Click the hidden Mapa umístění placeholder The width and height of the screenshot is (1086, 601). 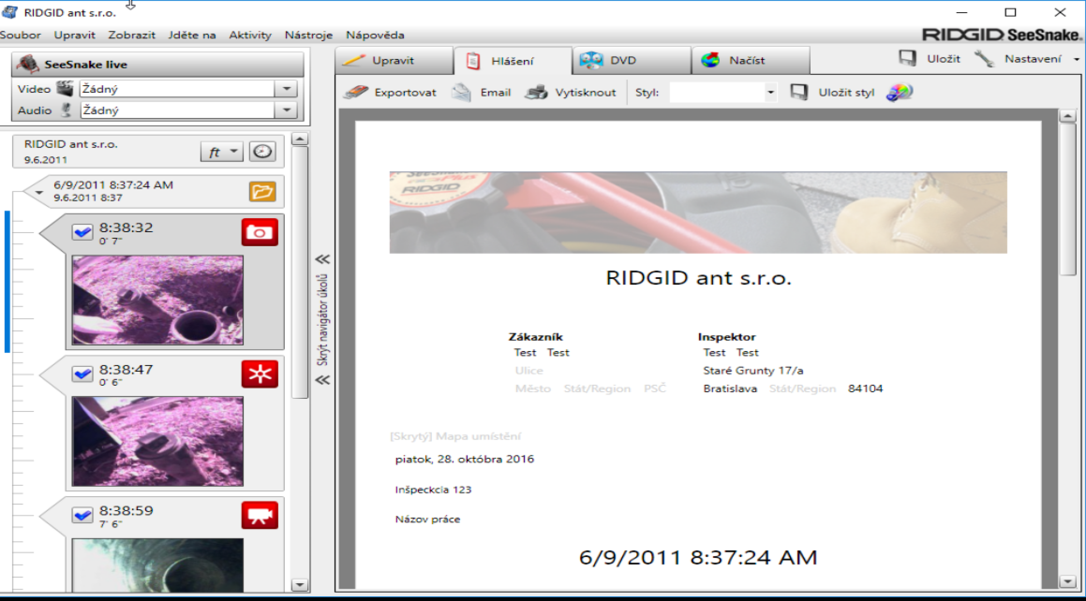tap(455, 436)
